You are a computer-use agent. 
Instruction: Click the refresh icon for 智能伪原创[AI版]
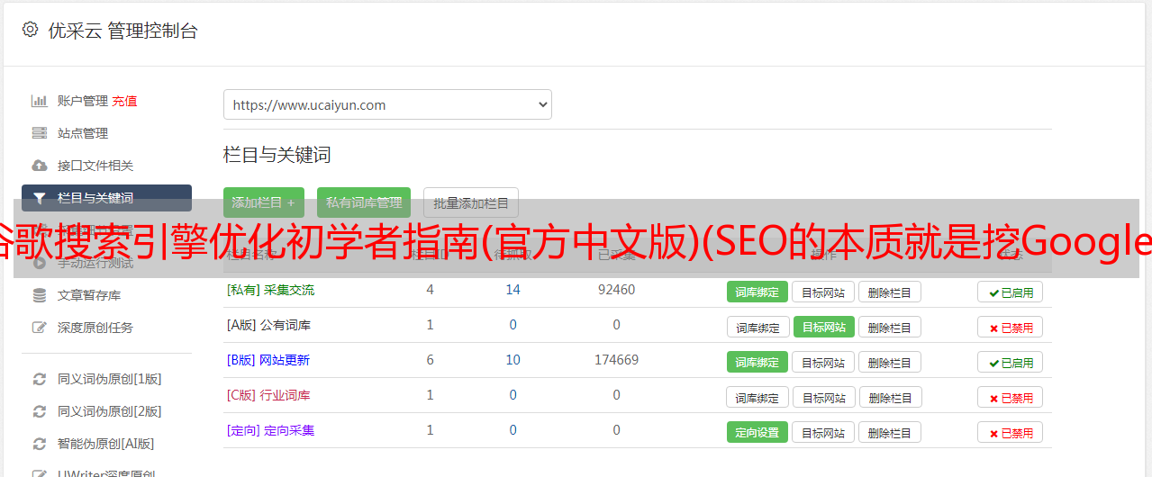point(39,444)
